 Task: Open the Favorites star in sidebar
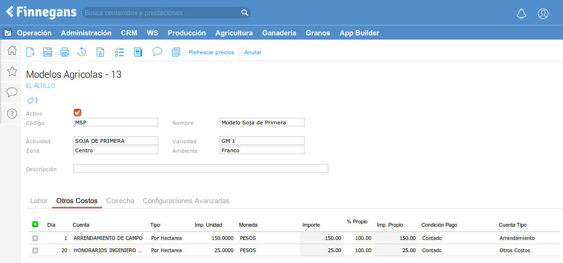12,71
